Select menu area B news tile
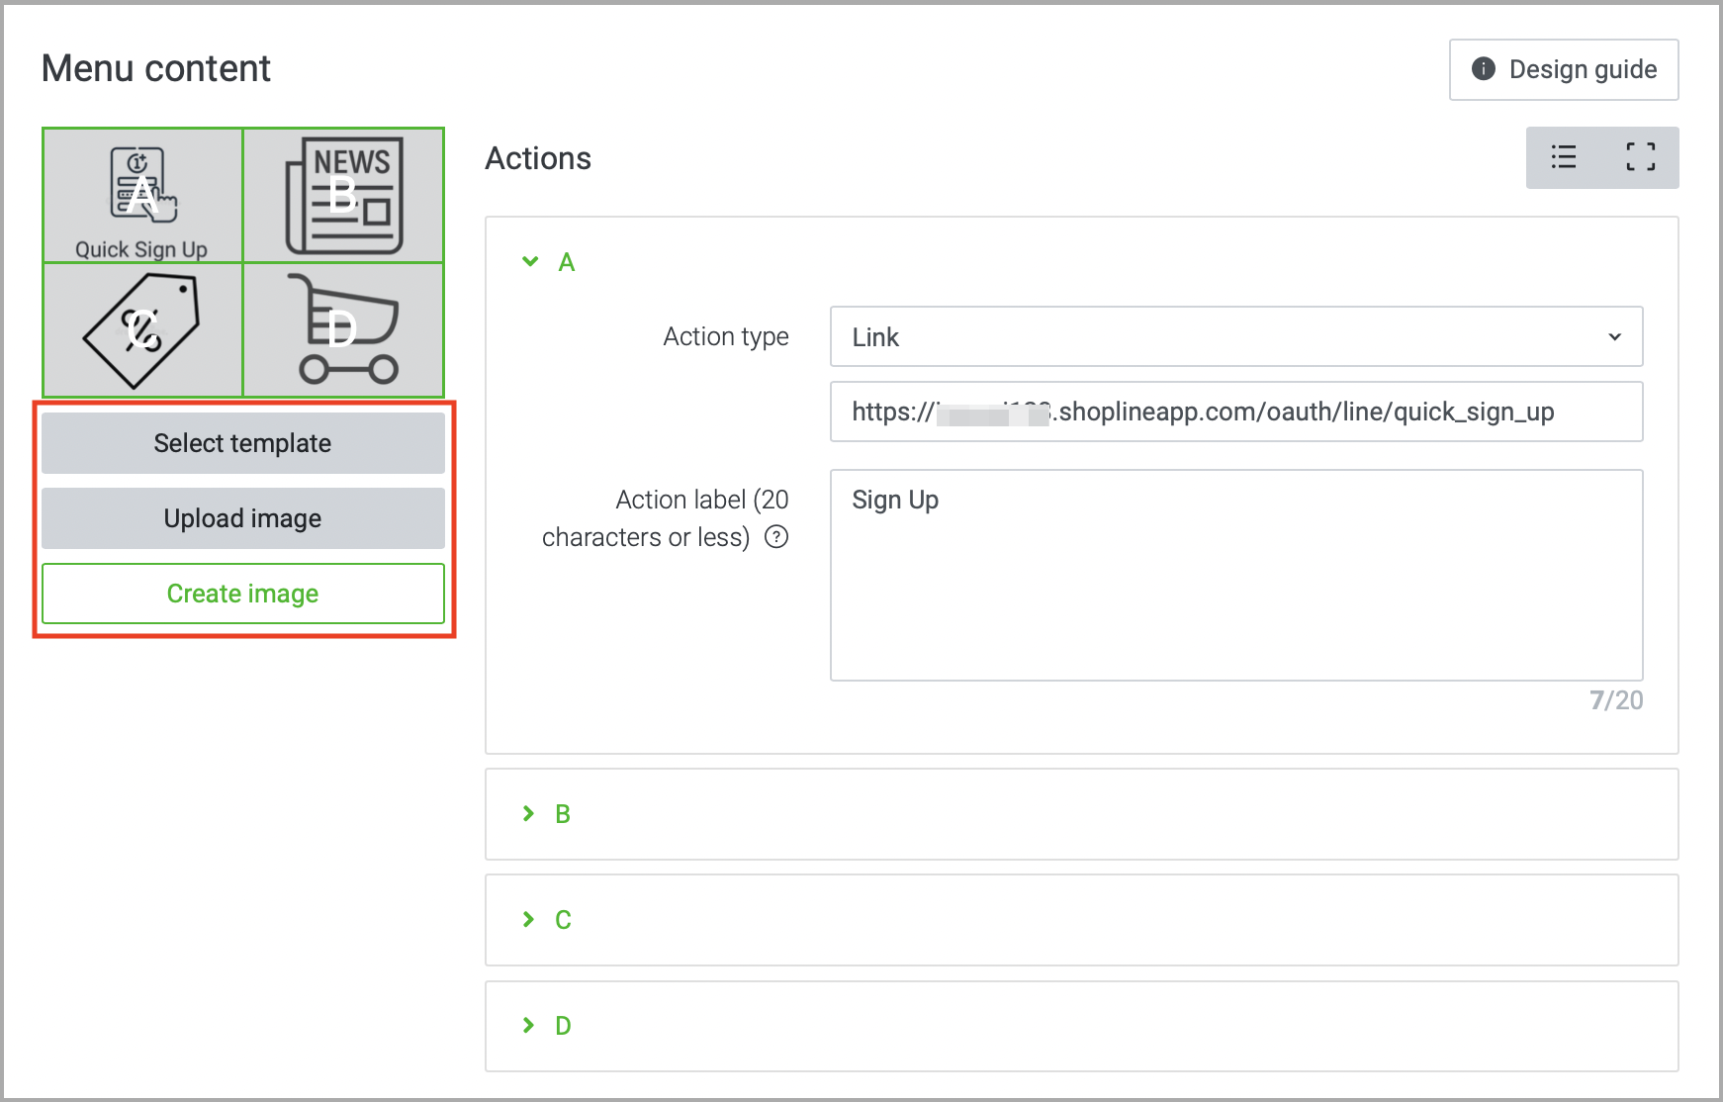1723x1102 pixels. click(343, 195)
